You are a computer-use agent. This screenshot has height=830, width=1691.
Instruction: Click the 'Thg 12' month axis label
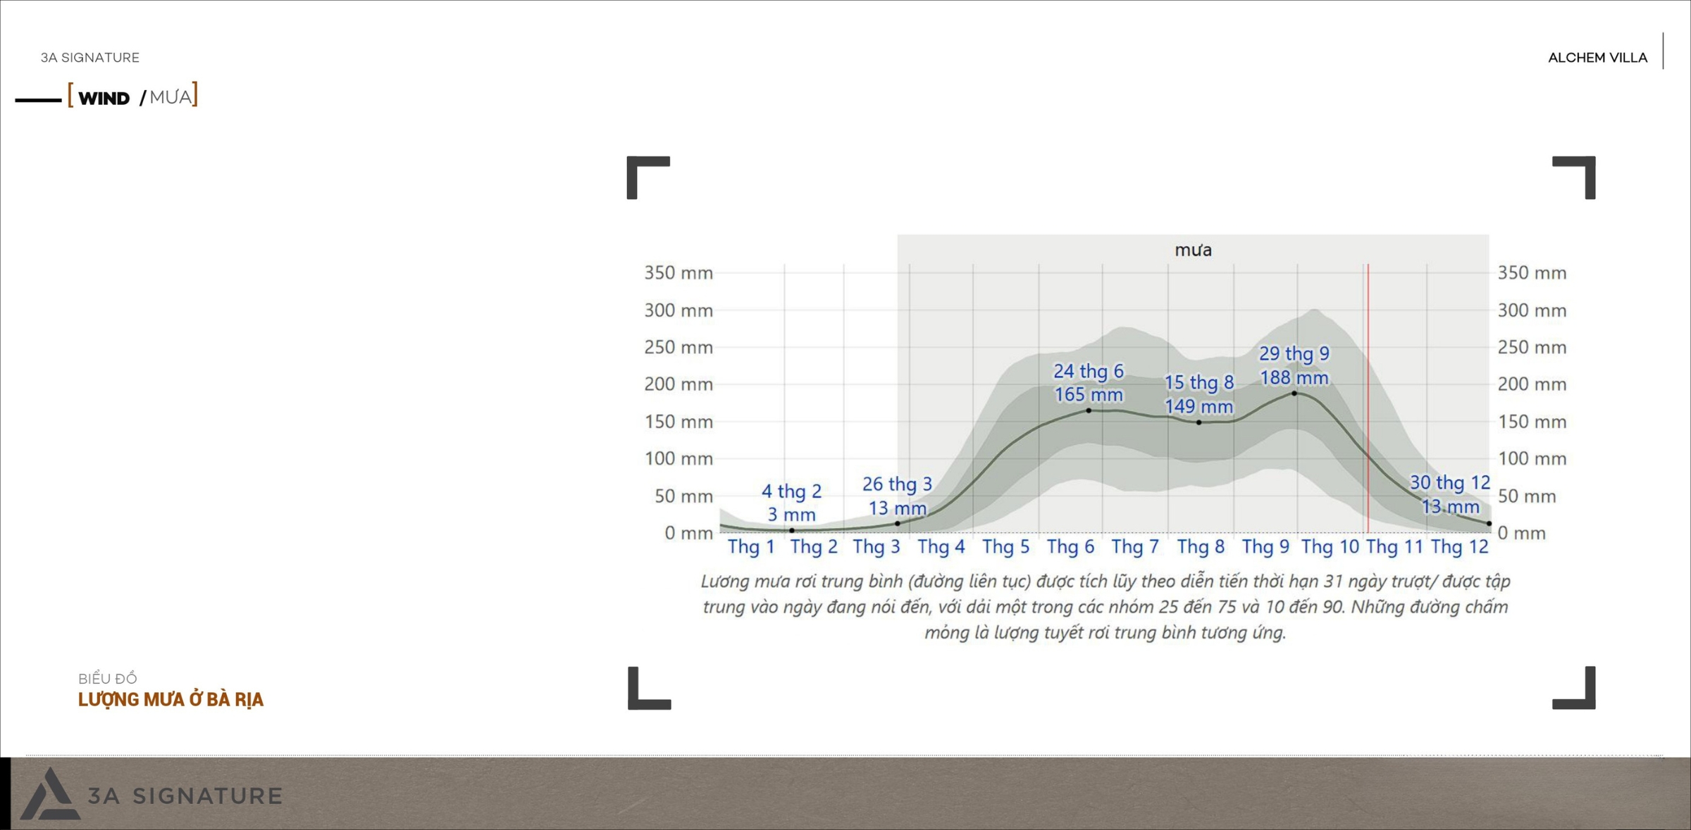point(1460,546)
